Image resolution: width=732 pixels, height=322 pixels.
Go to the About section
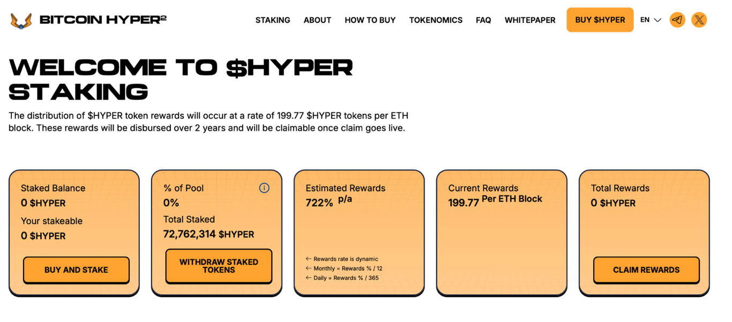pos(317,20)
